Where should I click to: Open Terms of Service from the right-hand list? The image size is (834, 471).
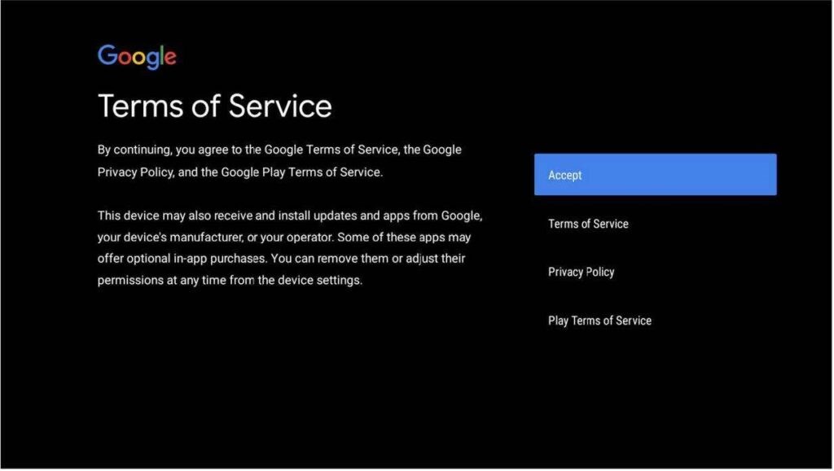(588, 224)
